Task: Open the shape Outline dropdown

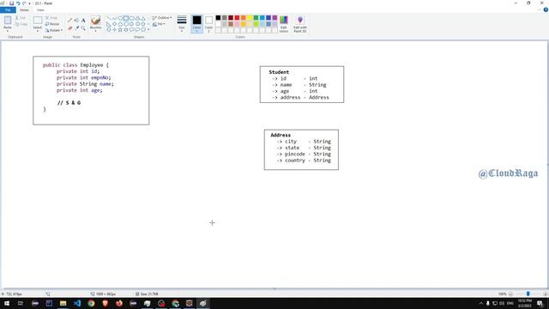Action: pos(162,17)
